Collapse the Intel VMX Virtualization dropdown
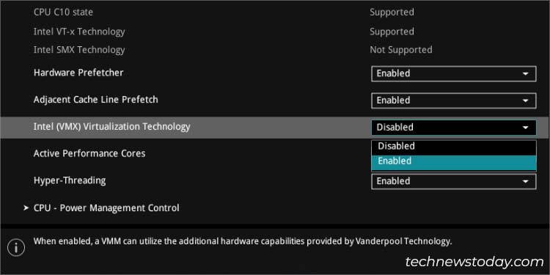The width and height of the screenshot is (550, 275). click(454, 128)
